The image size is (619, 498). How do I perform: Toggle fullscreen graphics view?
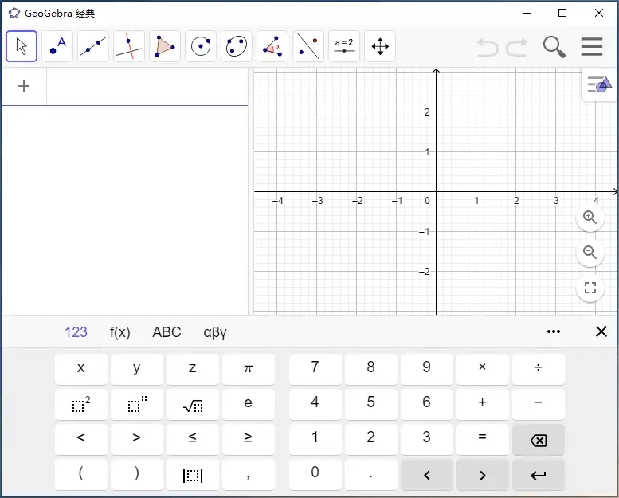[590, 288]
